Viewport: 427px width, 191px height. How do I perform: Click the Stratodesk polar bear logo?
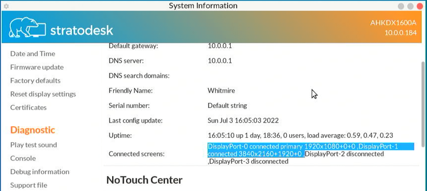click(x=27, y=28)
